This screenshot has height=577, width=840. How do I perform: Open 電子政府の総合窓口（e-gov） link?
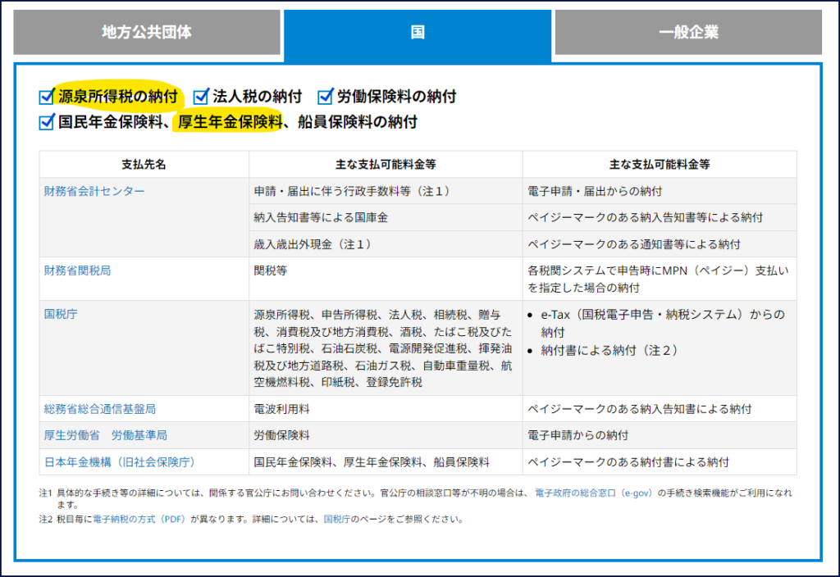[595, 493]
